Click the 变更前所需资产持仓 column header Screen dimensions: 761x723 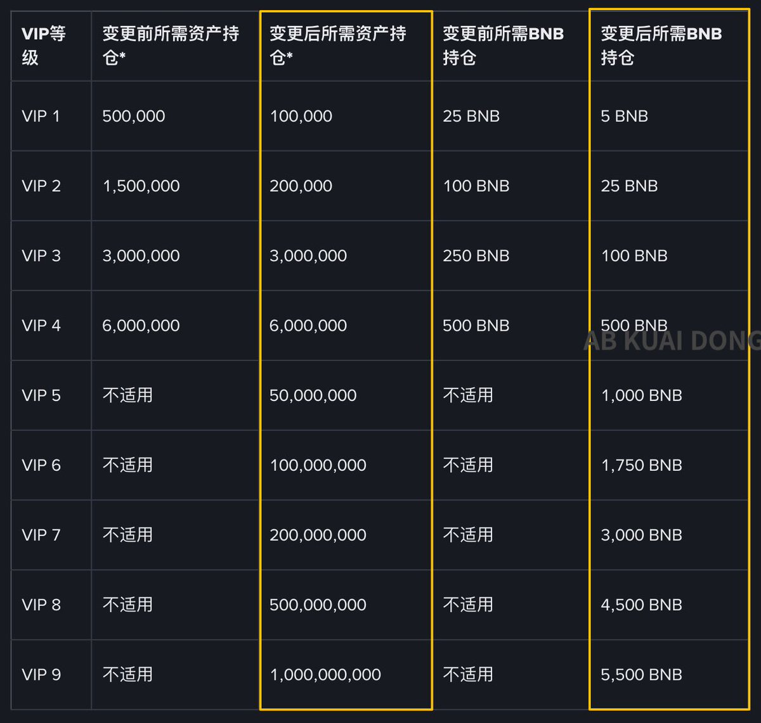[x=171, y=46]
